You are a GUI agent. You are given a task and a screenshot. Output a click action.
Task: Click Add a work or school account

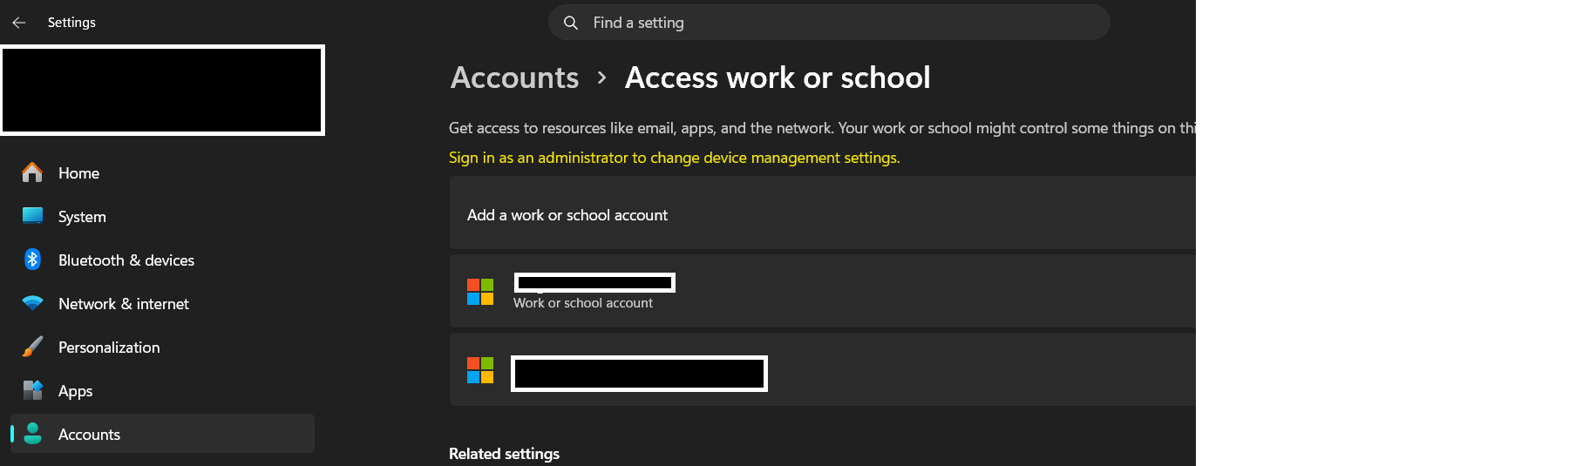pos(822,214)
